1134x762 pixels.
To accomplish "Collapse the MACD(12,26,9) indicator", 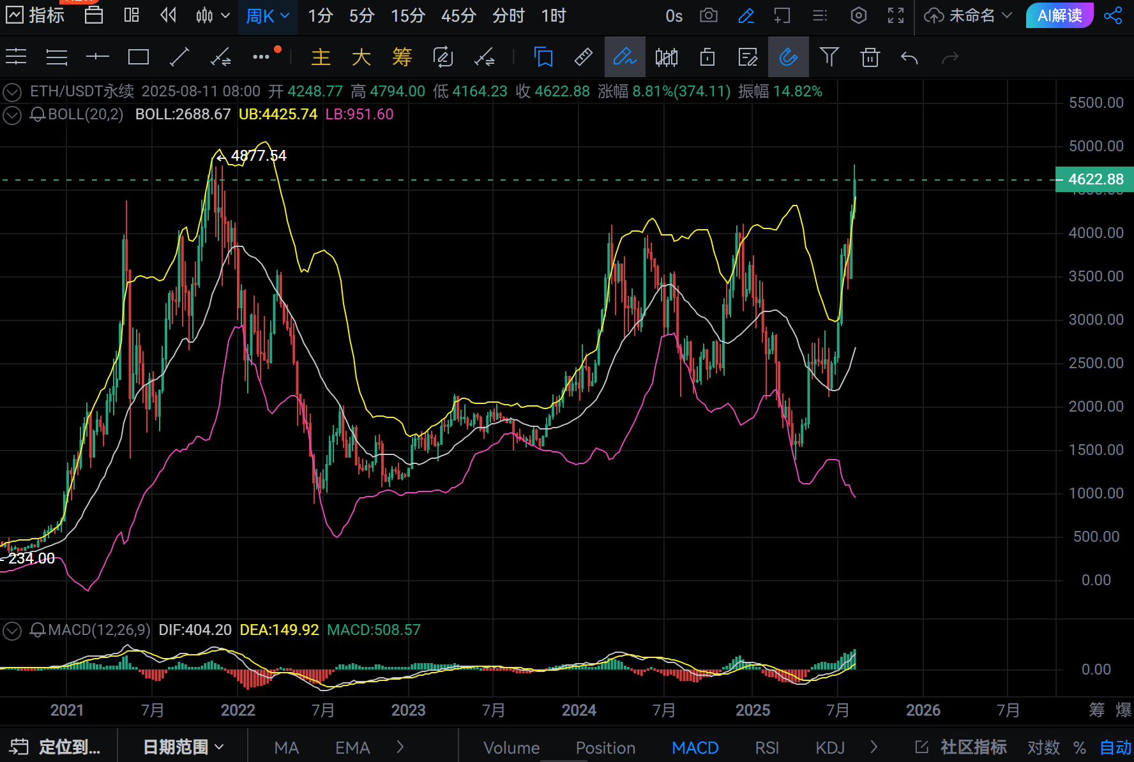I will click(x=12, y=631).
